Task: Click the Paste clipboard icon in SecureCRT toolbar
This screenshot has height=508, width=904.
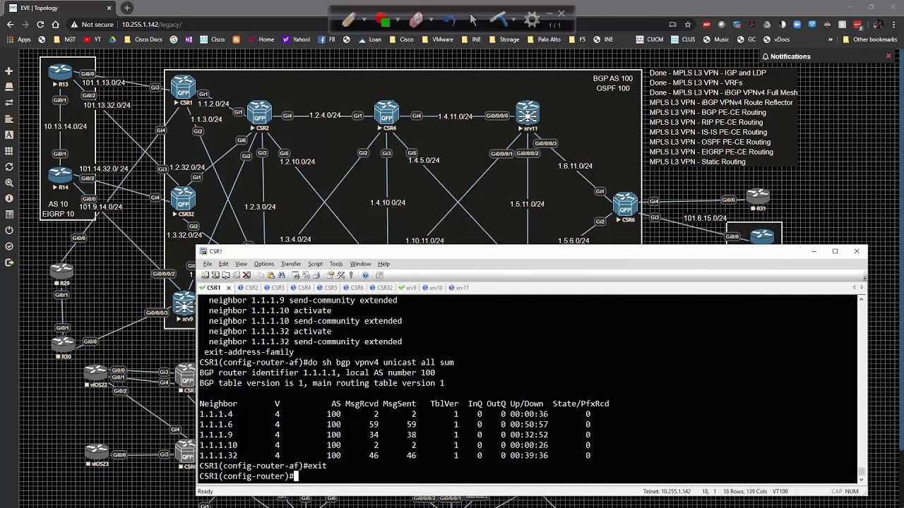Action: (270, 275)
